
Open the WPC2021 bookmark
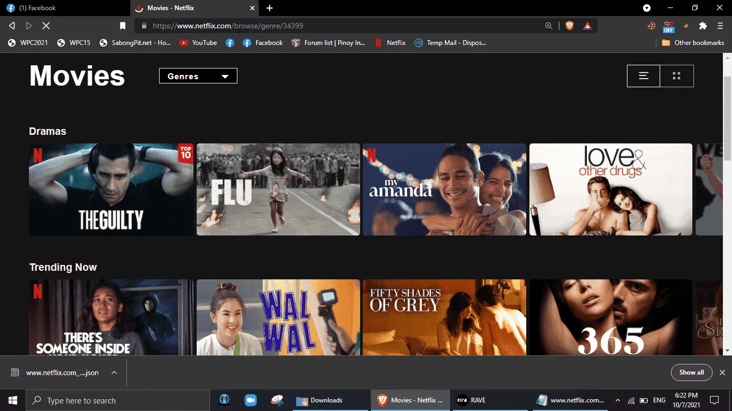28,43
